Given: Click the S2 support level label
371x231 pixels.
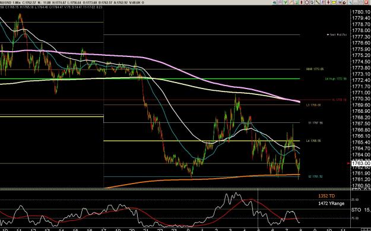Looking at the screenshot, I should point(315,176).
